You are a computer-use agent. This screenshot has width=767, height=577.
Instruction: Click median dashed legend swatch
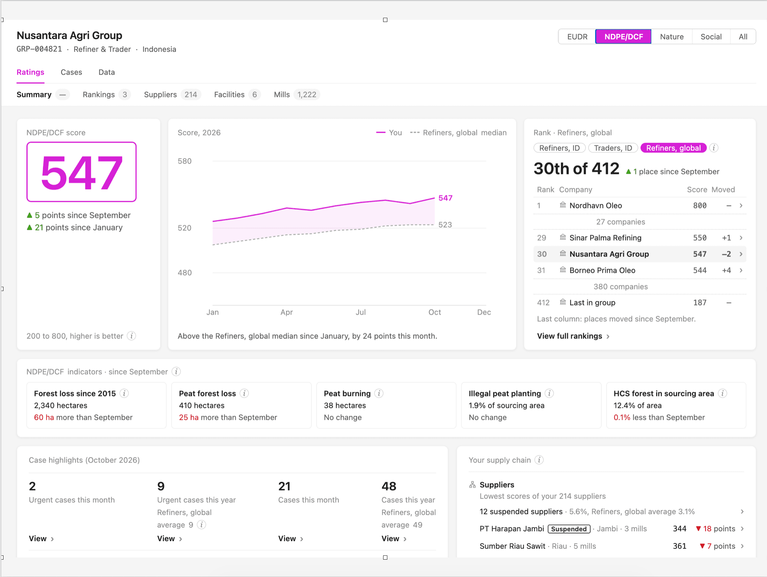pos(415,132)
